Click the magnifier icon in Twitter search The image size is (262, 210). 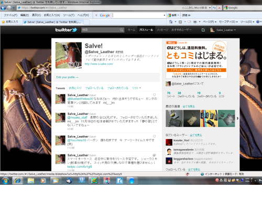point(122,30)
